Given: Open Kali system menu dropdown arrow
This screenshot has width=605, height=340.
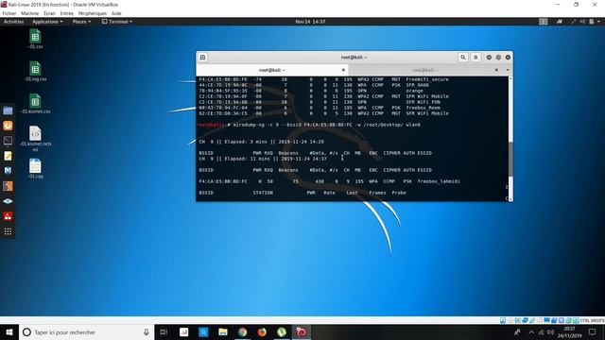Looking at the screenshot, I should (598, 22).
